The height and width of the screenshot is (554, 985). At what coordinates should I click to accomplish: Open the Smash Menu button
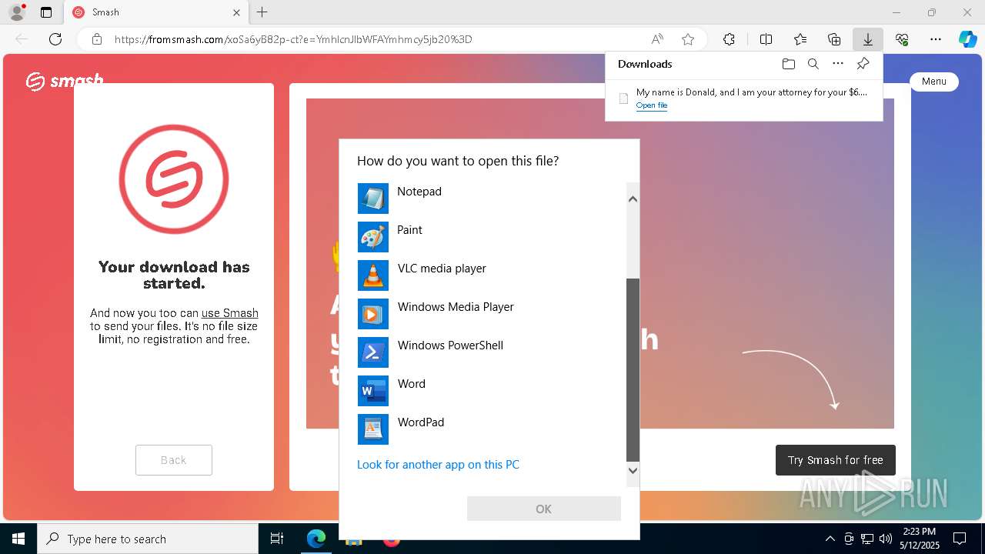pos(934,82)
